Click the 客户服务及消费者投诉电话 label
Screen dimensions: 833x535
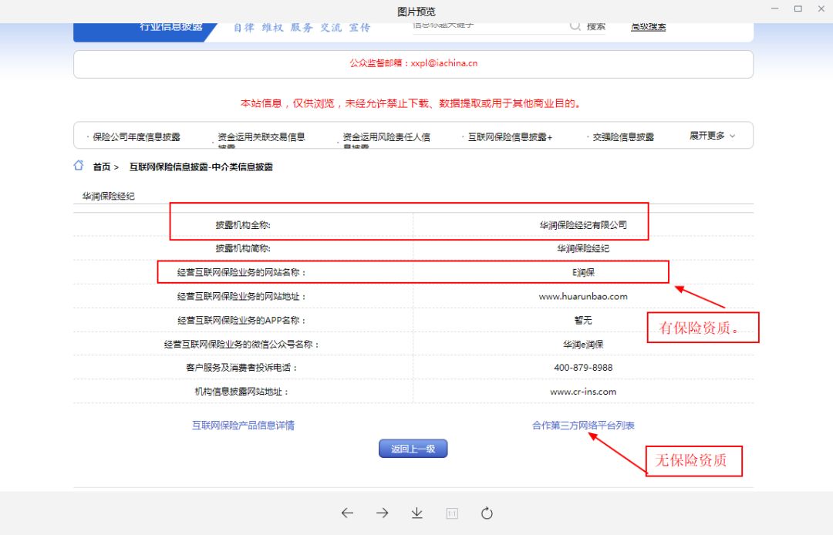[x=241, y=367]
